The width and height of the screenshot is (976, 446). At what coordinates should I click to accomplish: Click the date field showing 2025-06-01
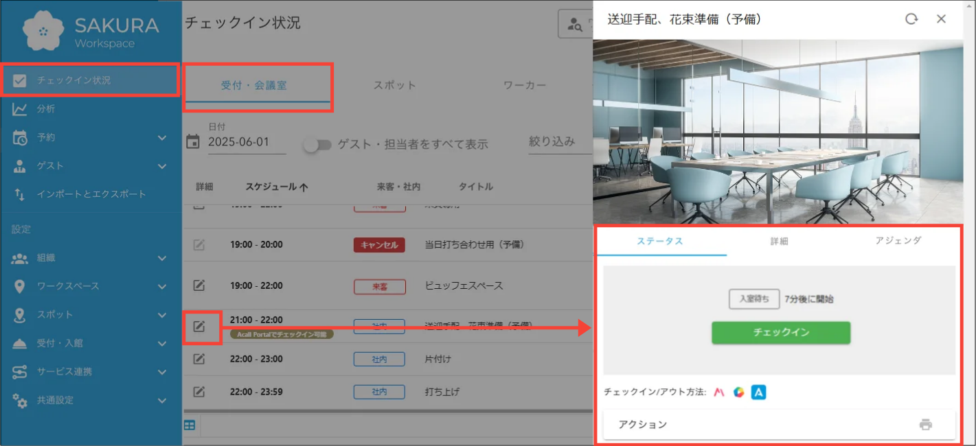pyautogui.click(x=239, y=143)
